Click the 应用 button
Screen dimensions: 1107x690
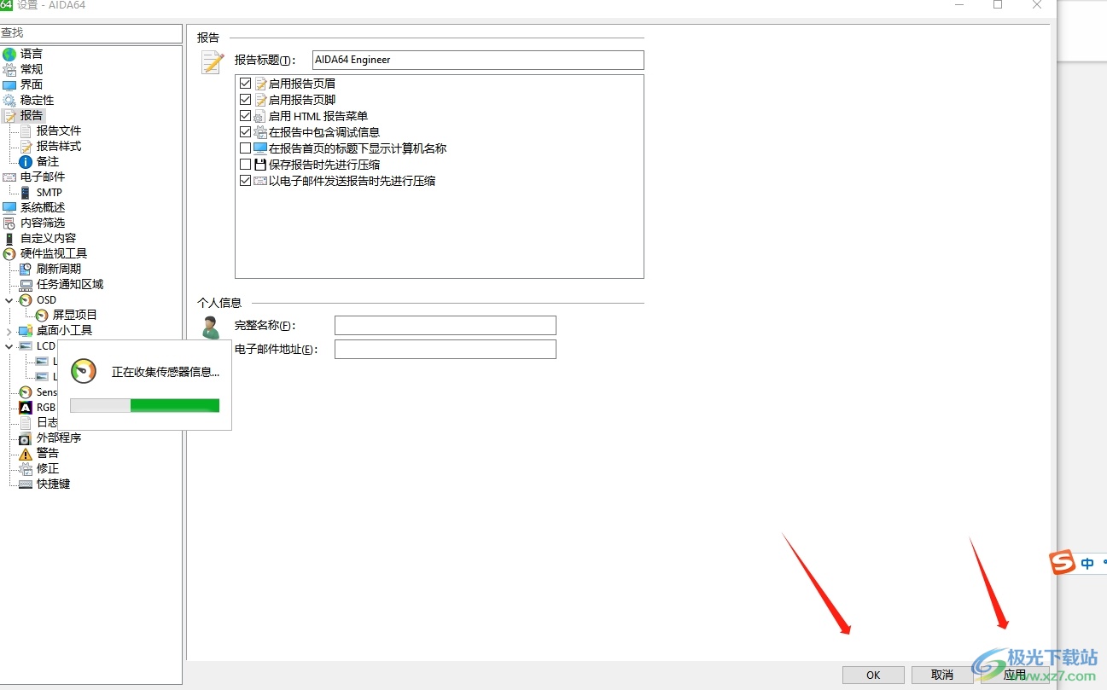tap(1015, 675)
